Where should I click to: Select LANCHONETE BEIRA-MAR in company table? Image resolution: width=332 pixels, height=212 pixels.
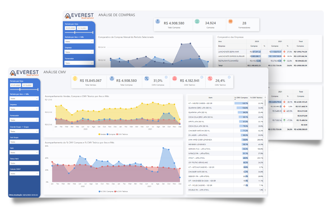pyautogui.click(x=228, y=51)
